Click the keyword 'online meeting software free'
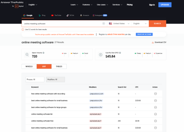 [x=42, y=121]
